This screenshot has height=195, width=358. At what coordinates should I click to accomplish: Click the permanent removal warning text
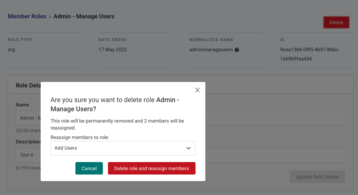coord(117,124)
